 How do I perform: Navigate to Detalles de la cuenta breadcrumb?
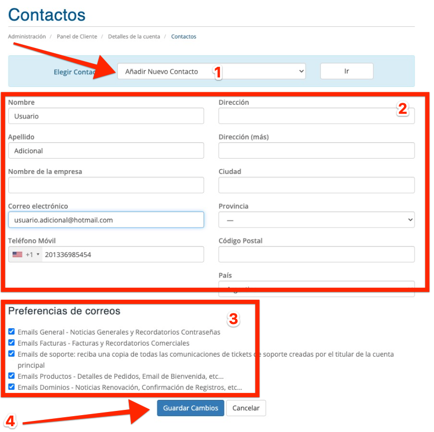point(134,37)
